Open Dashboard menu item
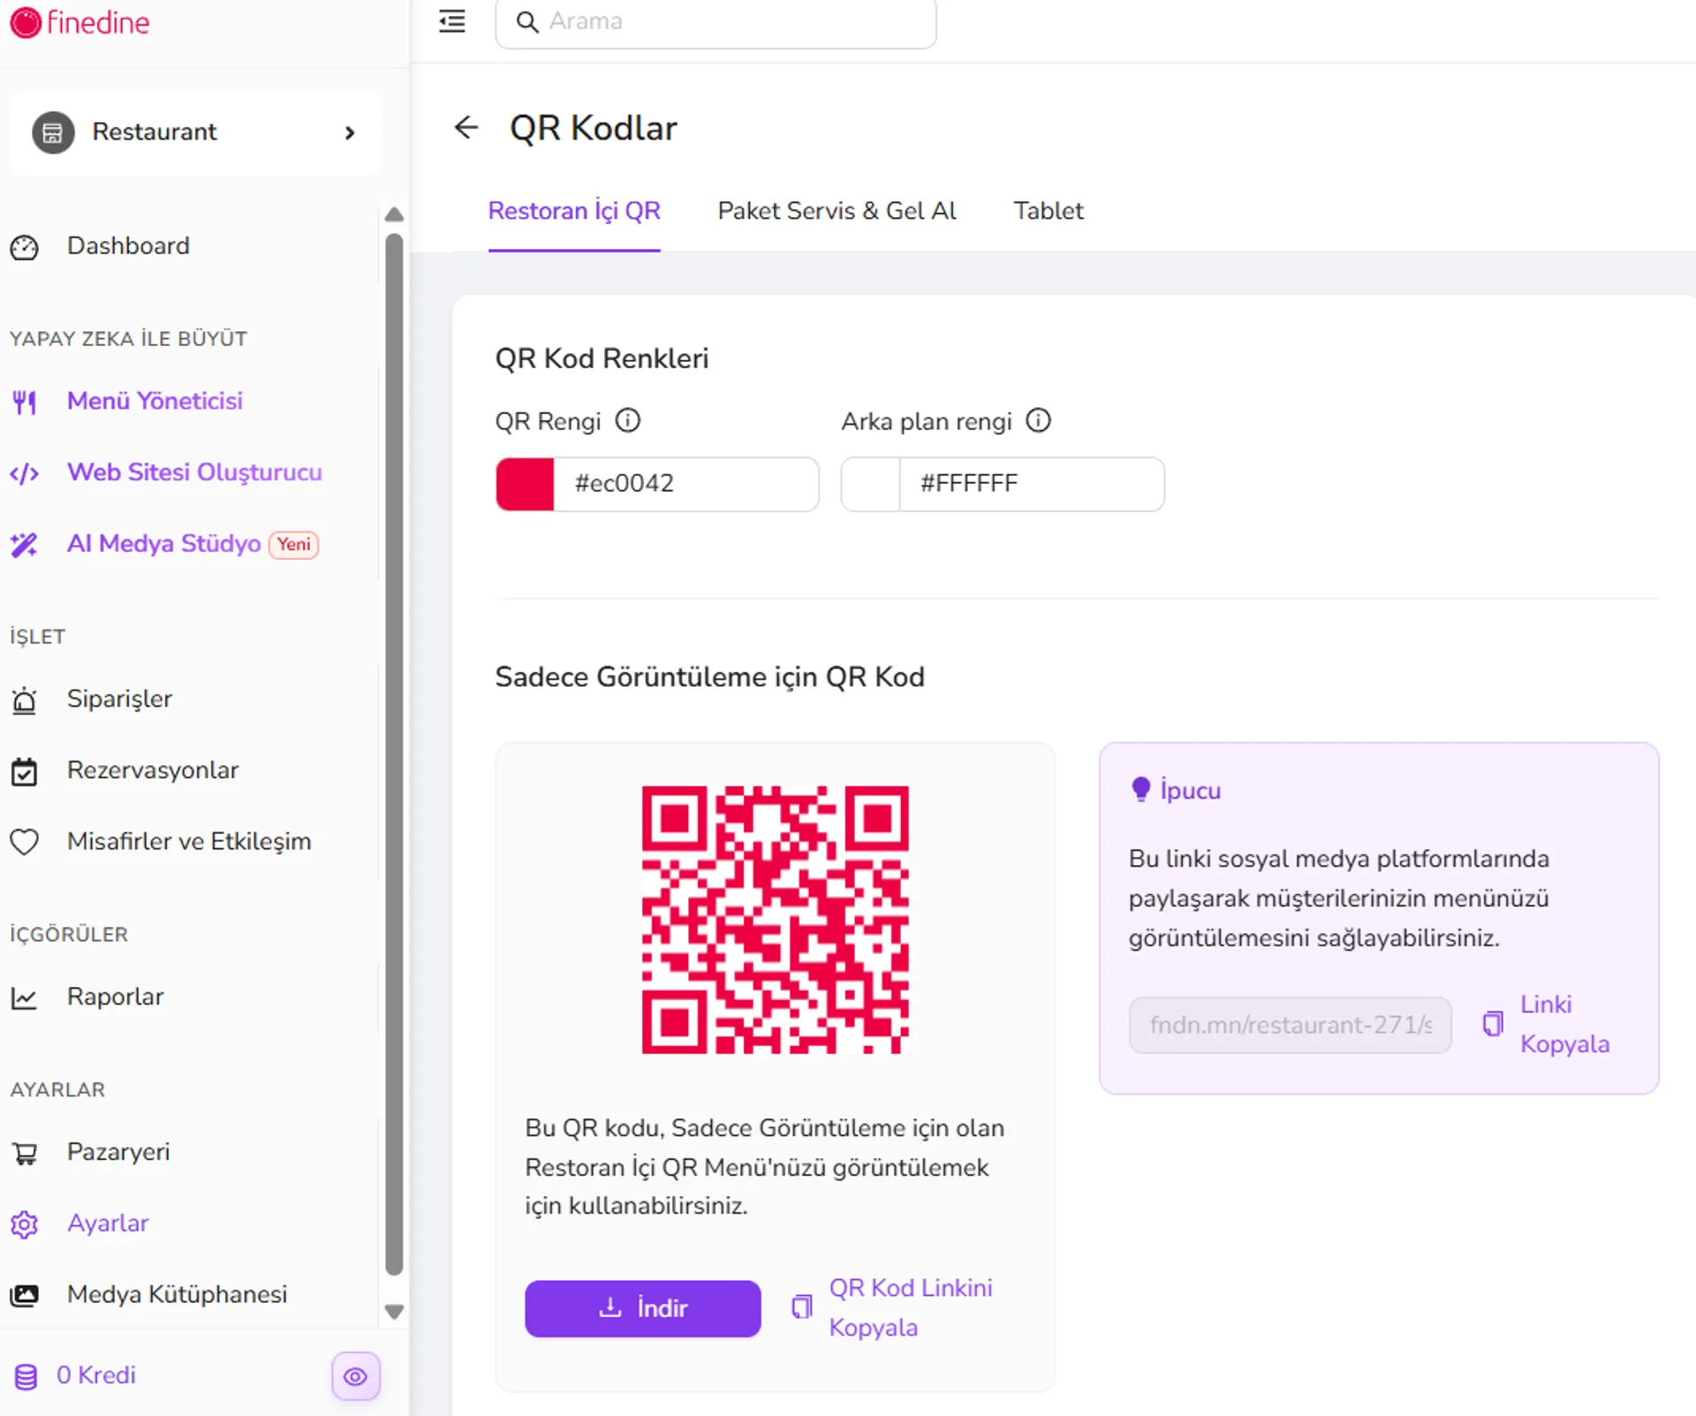 128,246
